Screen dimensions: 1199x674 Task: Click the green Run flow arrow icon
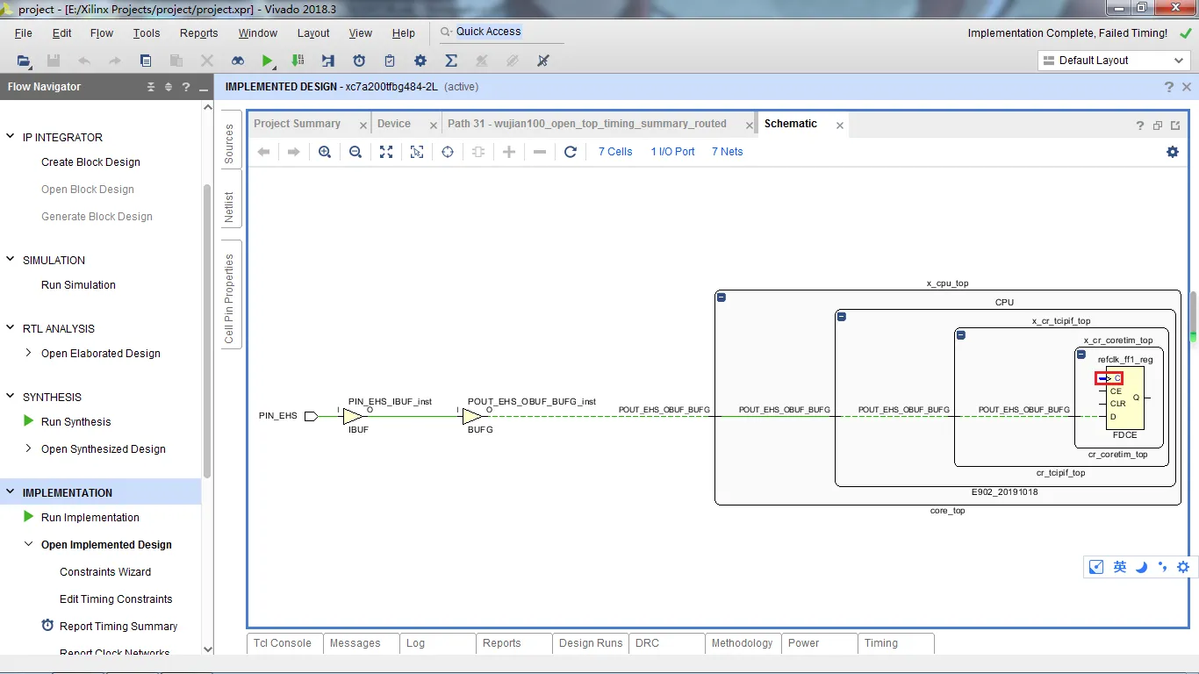[268, 61]
